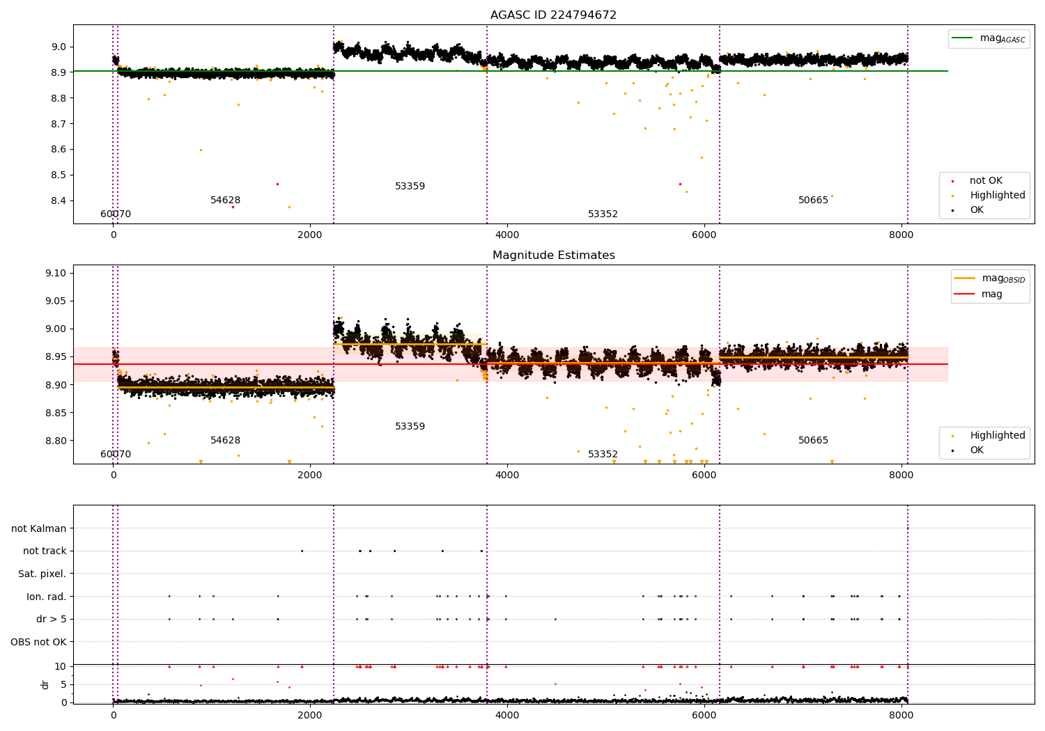This screenshot has height=731, width=1045.
Task: Click the orange mag OBSID segment for 53359
Action: tap(410, 344)
